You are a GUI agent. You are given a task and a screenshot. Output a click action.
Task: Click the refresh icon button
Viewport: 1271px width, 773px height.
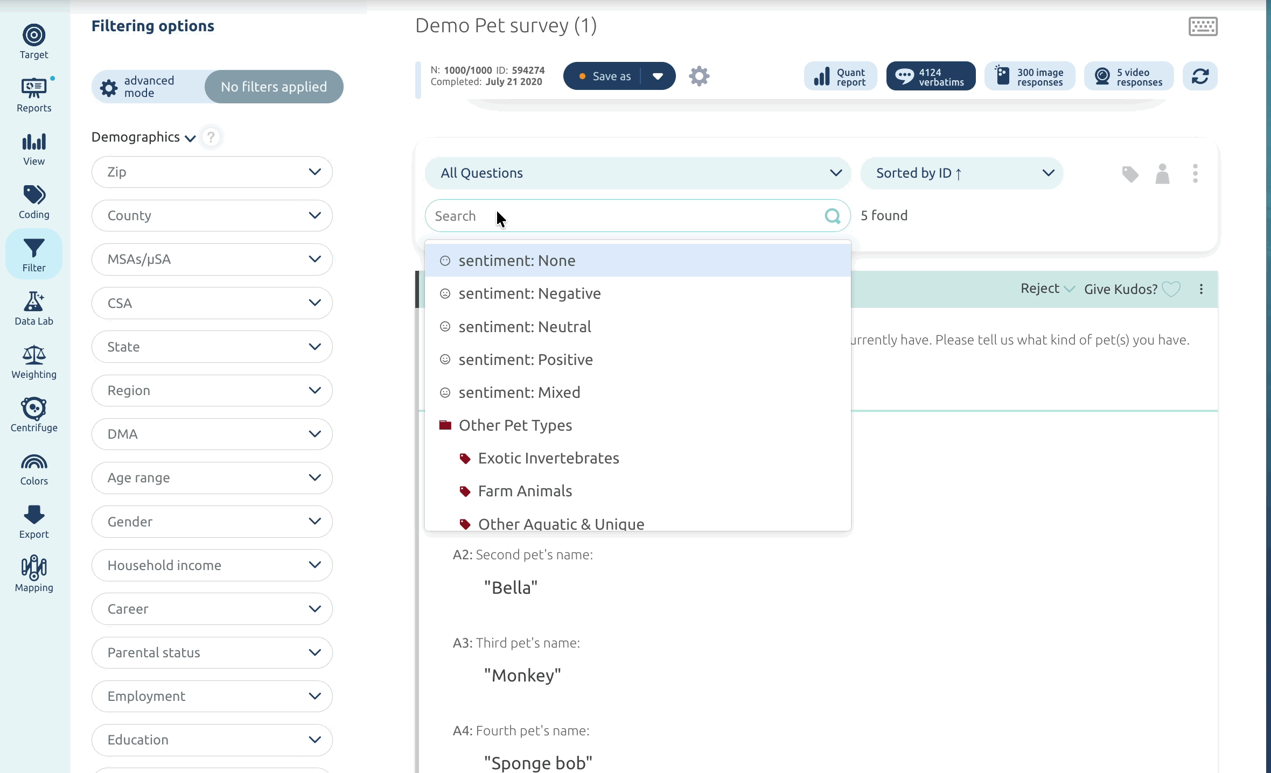[x=1200, y=76]
